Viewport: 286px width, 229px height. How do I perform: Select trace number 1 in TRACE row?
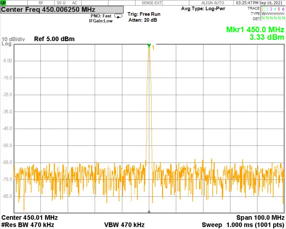tap(263, 9)
